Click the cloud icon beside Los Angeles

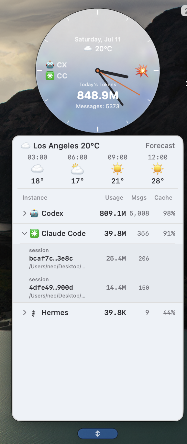coord(26,146)
